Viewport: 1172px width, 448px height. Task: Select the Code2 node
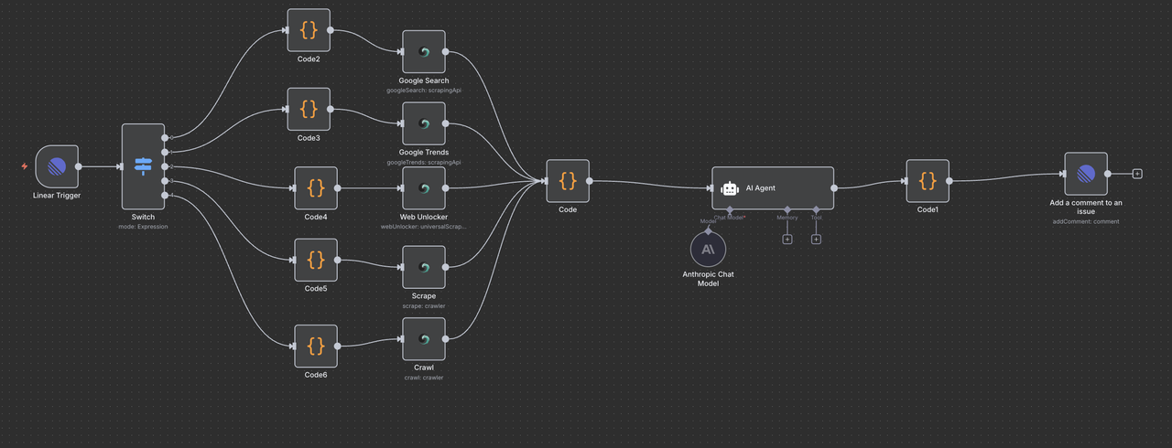coord(309,30)
